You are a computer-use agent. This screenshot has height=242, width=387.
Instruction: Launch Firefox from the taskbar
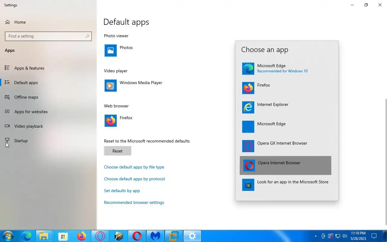(81, 236)
